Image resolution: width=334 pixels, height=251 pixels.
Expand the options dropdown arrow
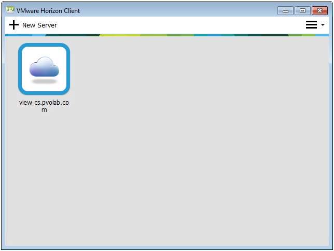(323, 25)
